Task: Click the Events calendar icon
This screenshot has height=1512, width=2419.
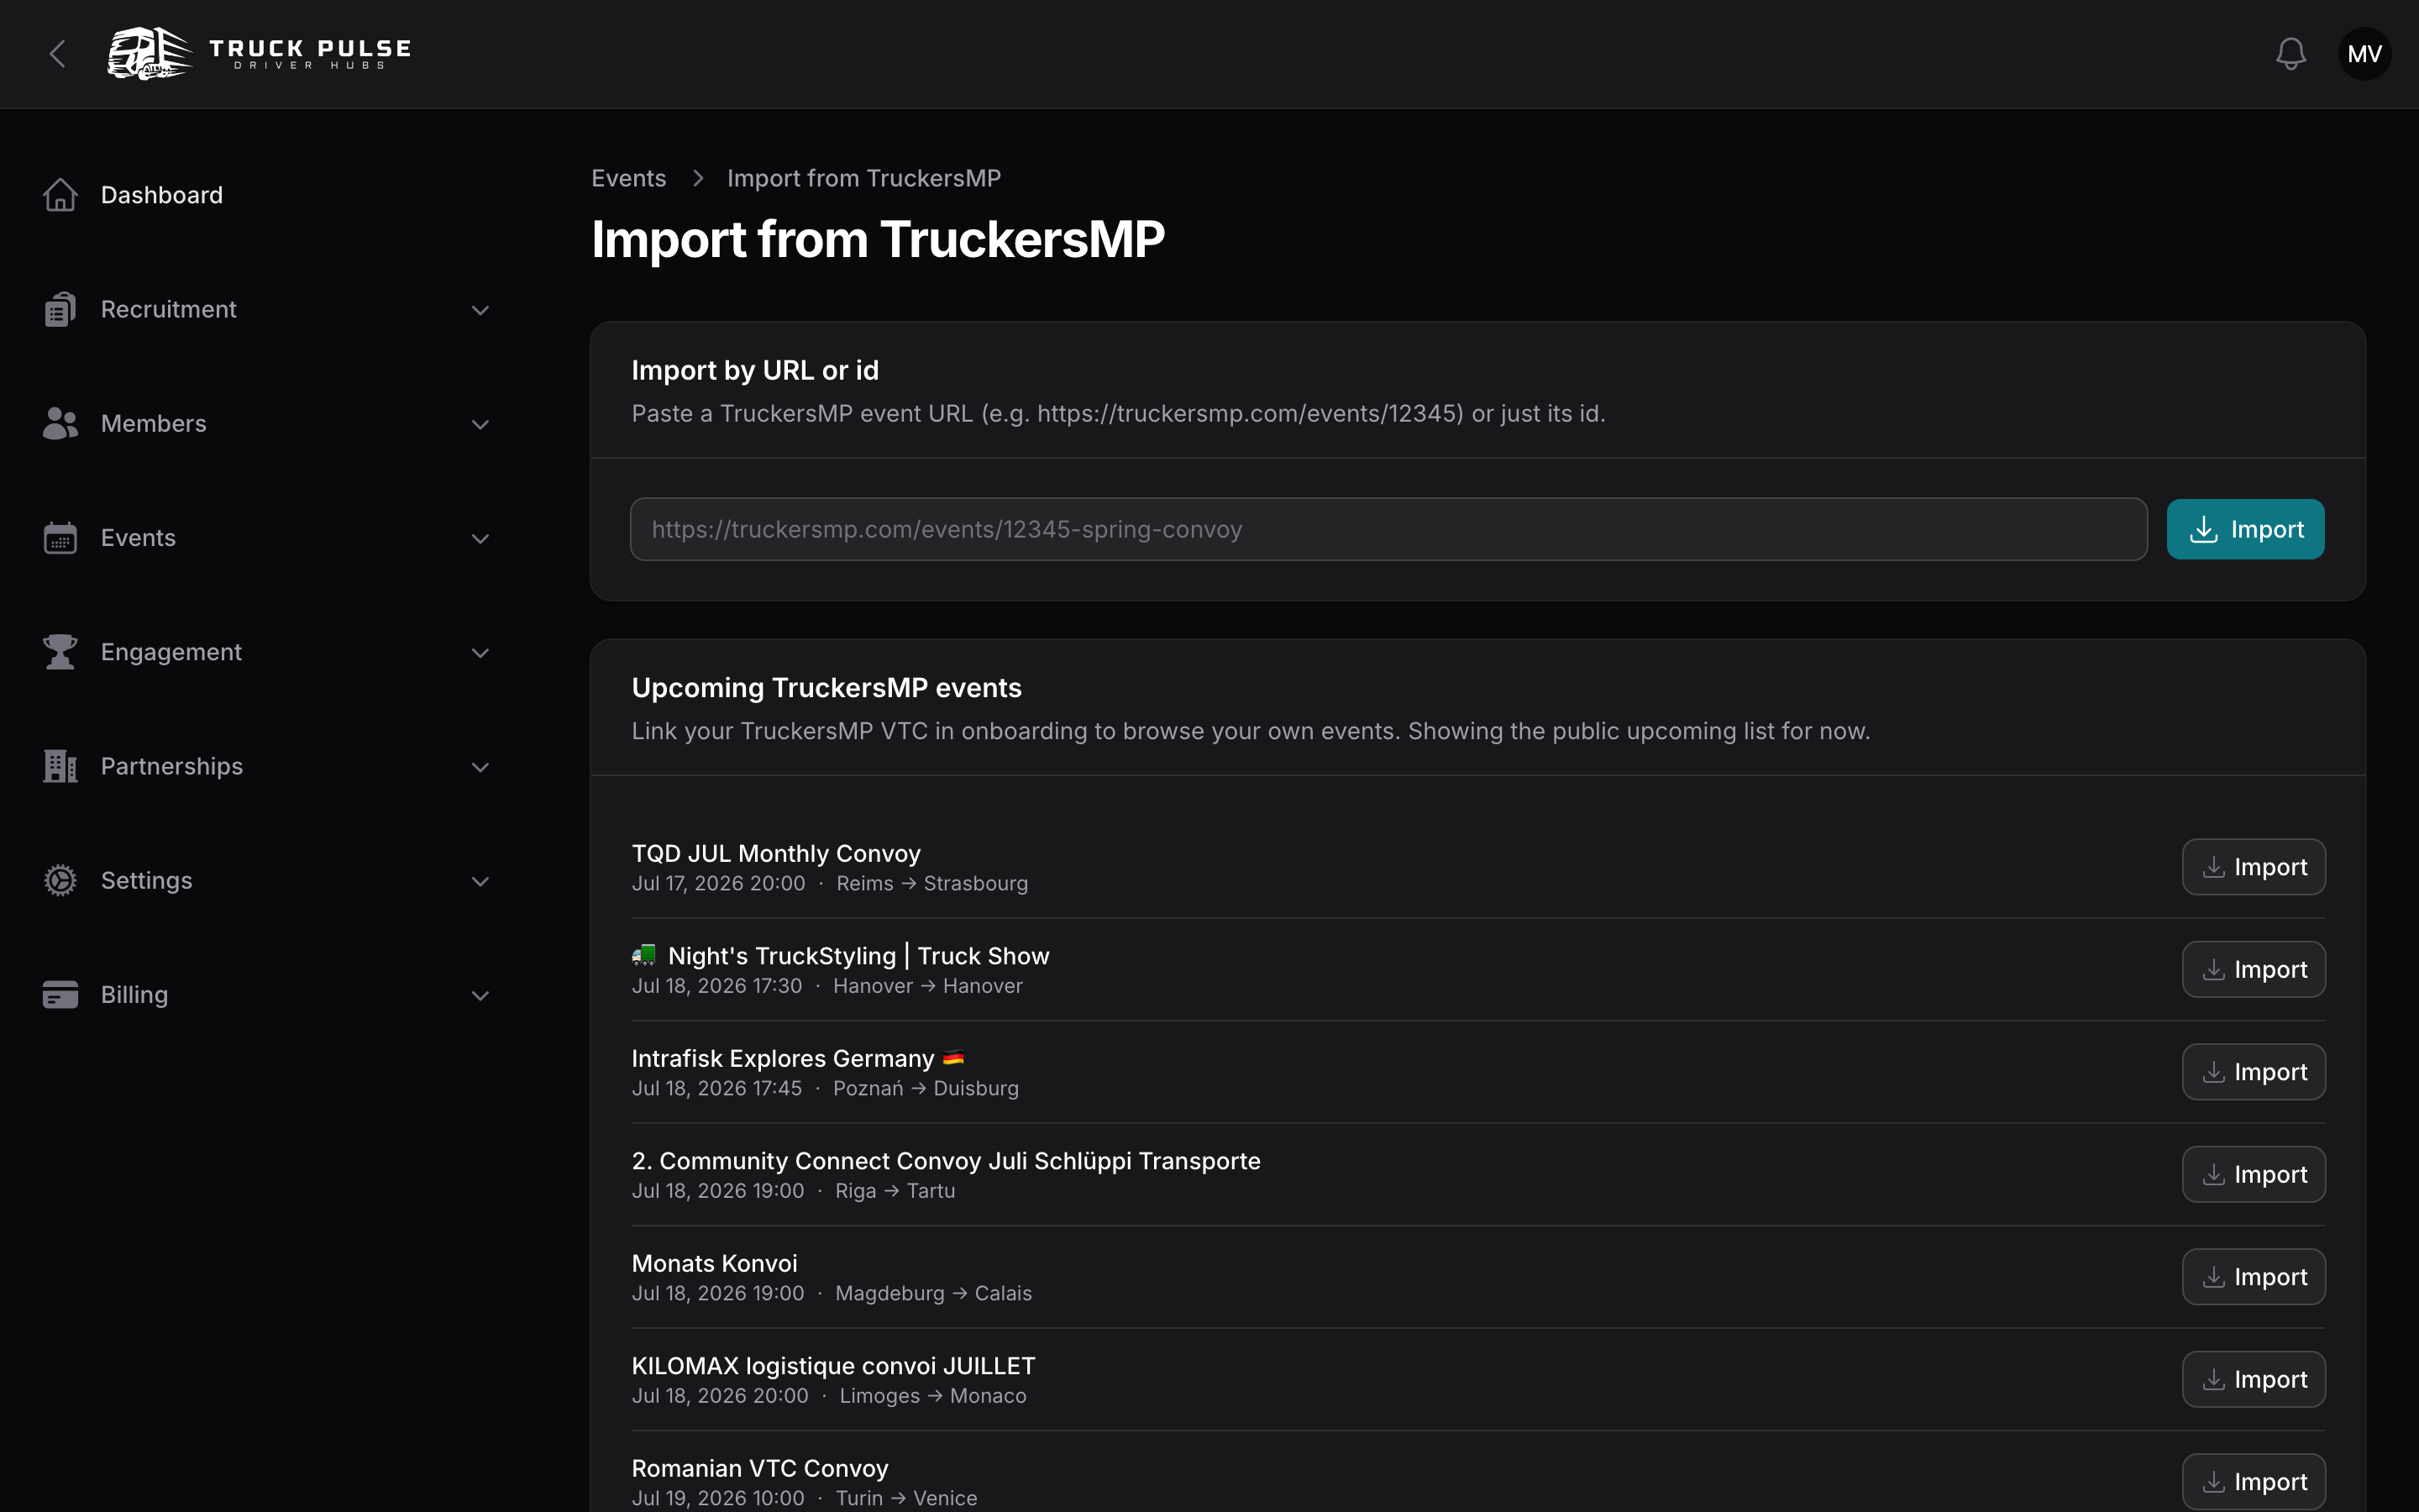Action: pyautogui.click(x=60, y=538)
